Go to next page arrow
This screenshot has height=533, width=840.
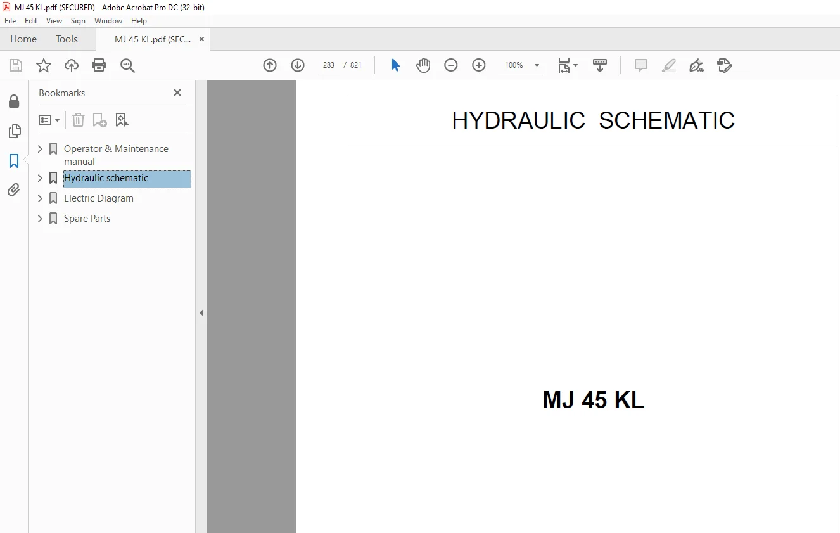point(298,65)
